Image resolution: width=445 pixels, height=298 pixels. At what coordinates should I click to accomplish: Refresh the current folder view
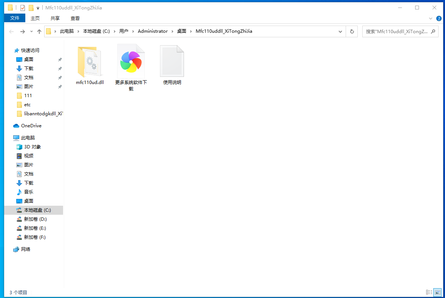point(352,31)
